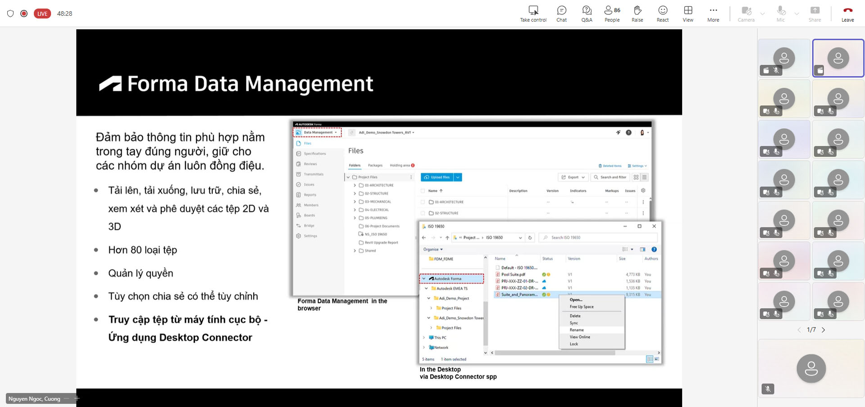Click the shield privacy icon
865x407 pixels.
10,13
